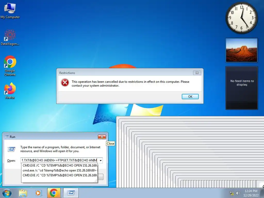Screen dimensions: 264x198
Task: Open the Windows Start menu orb
Action: click(7, 193)
